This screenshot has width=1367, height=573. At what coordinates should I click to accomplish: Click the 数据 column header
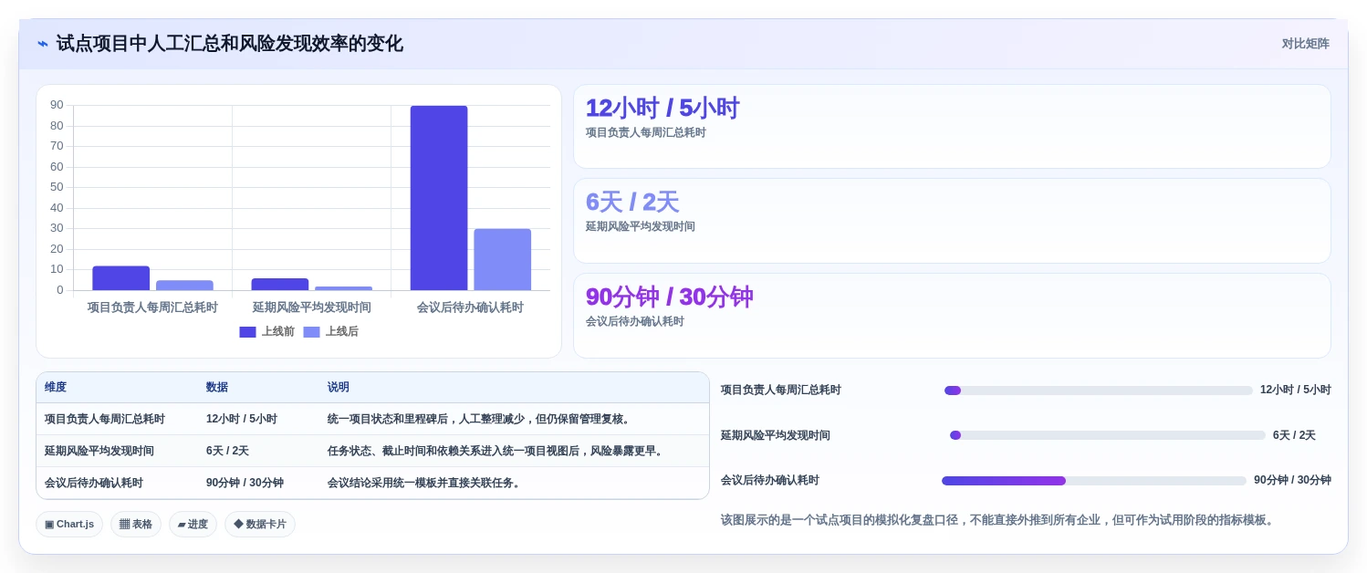tap(217, 388)
